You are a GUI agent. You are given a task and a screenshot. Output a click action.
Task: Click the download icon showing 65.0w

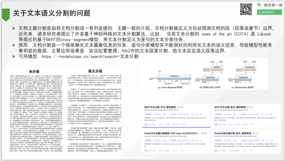[x=173, y=125]
